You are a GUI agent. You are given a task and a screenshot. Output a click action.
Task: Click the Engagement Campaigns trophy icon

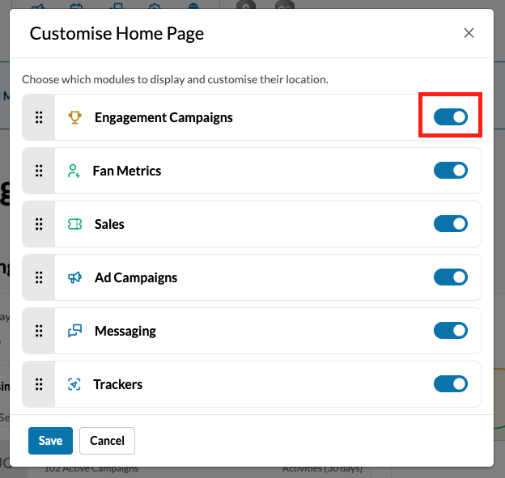(74, 117)
